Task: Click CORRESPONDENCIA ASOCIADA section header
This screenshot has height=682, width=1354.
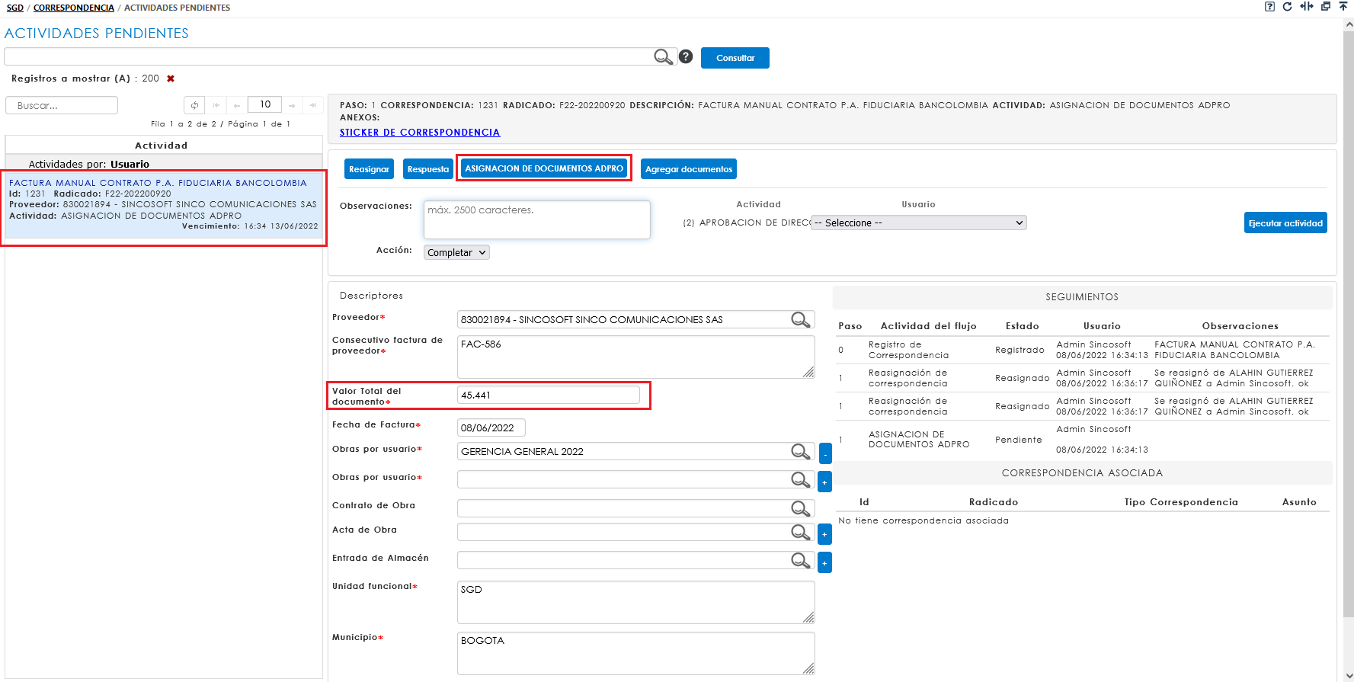Action: (x=1082, y=473)
